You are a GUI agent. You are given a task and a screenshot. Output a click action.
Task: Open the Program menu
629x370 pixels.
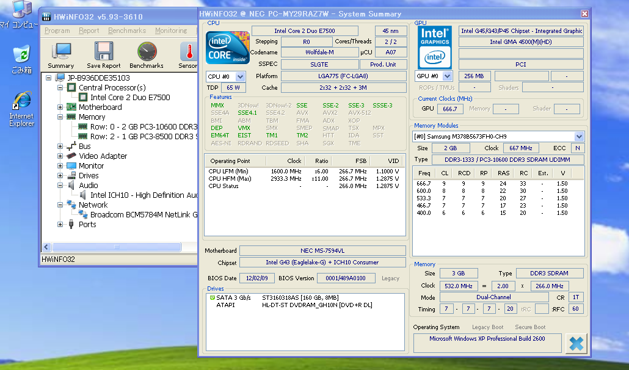pos(57,31)
